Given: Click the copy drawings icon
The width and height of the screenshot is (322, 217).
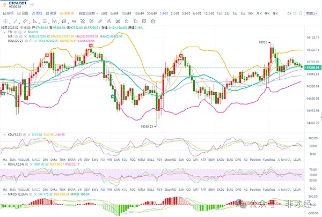Looking at the screenshot, I should pyautogui.click(x=135, y=21).
